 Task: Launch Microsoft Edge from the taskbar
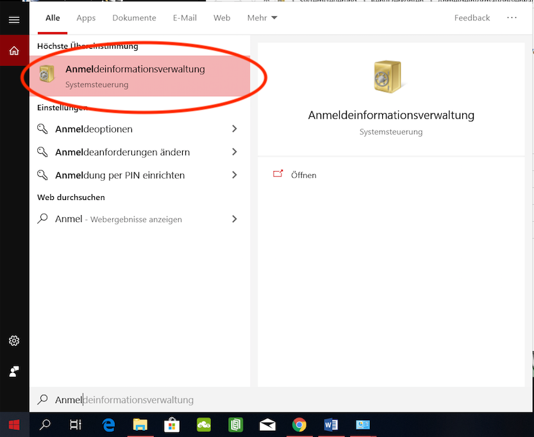click(x=108, y=425)
